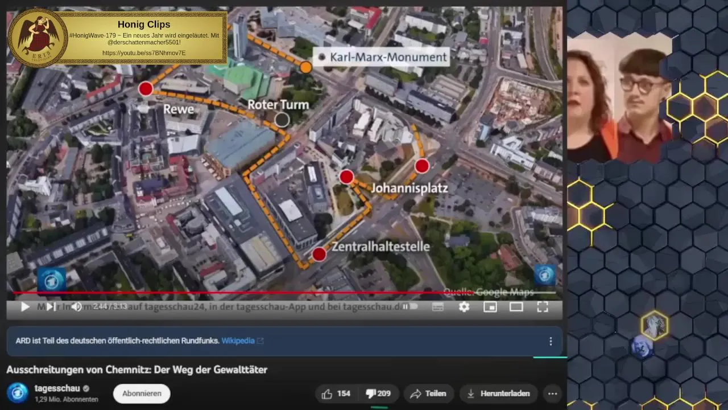Click the grey marker at Roter Turm
The width and height of the screenshot is (728, 410).
click(x=282, y=119)
